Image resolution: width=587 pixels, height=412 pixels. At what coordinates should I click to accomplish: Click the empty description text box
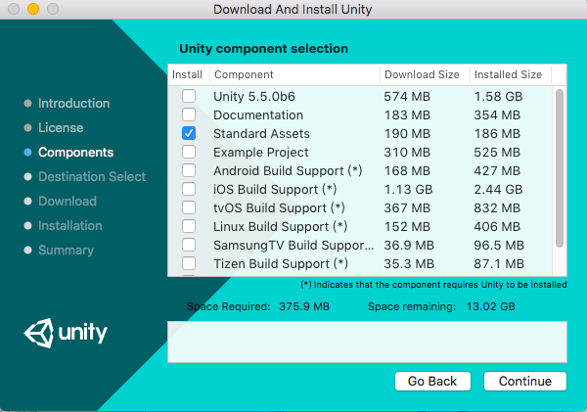[367, 342]
